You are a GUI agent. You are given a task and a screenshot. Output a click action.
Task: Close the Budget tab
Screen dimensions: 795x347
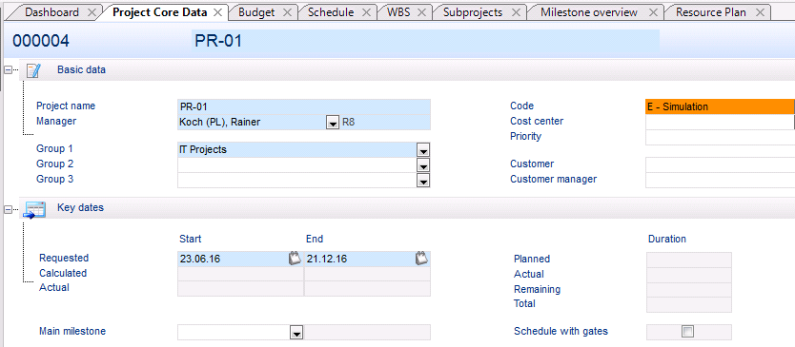tap(287, 12)
